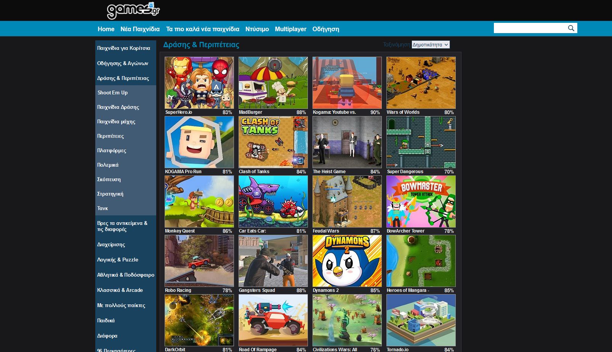612x352 pixels.
Task: Open the Monkey Quest thumbnail
Action: pyautogui.click(x=199, y=202)
